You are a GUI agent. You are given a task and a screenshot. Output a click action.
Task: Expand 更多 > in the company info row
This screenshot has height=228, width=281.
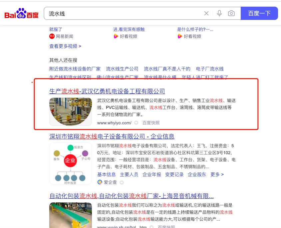(217, 174)
